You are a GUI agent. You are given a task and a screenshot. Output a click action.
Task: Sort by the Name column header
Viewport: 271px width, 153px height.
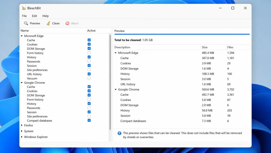coord(53,30)
